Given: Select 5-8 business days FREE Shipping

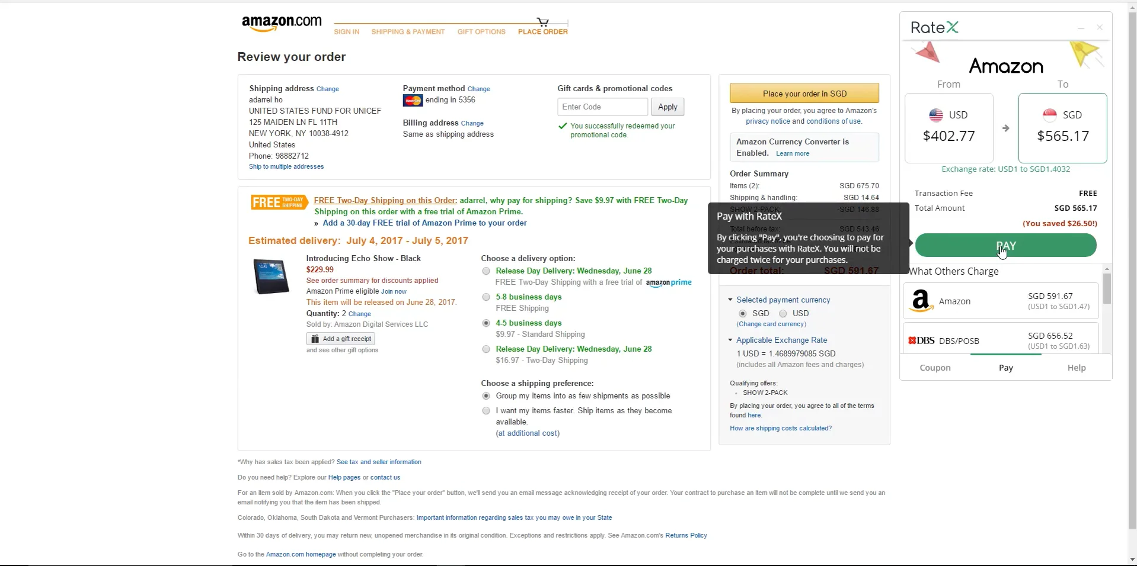Looking at the screenshot, I should click(x=486, y=297).
